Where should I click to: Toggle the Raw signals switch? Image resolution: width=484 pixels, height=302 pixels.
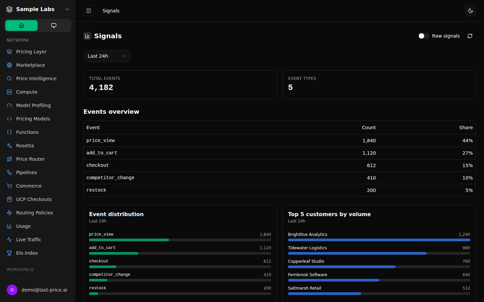[424, 36]
